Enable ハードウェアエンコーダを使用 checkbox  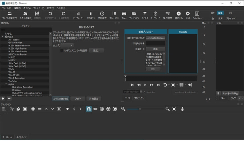[62, 50]
